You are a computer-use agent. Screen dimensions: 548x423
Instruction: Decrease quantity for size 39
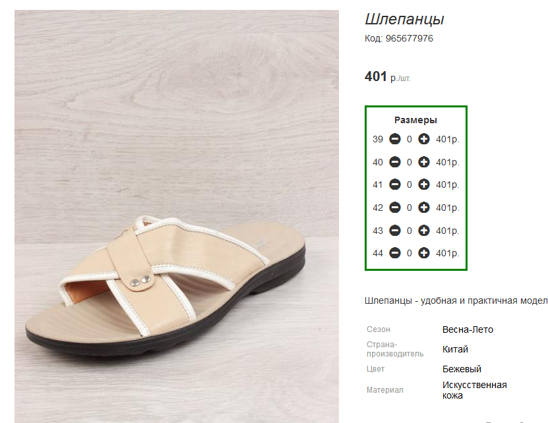(395, 139)
